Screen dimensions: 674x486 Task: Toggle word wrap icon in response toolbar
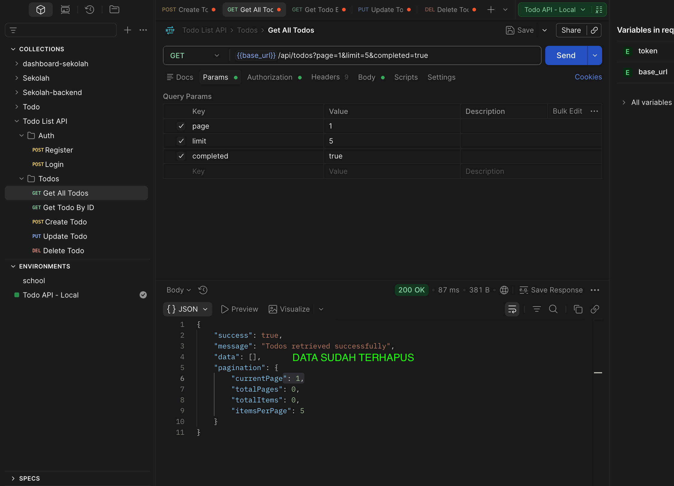tap(512, 309)
